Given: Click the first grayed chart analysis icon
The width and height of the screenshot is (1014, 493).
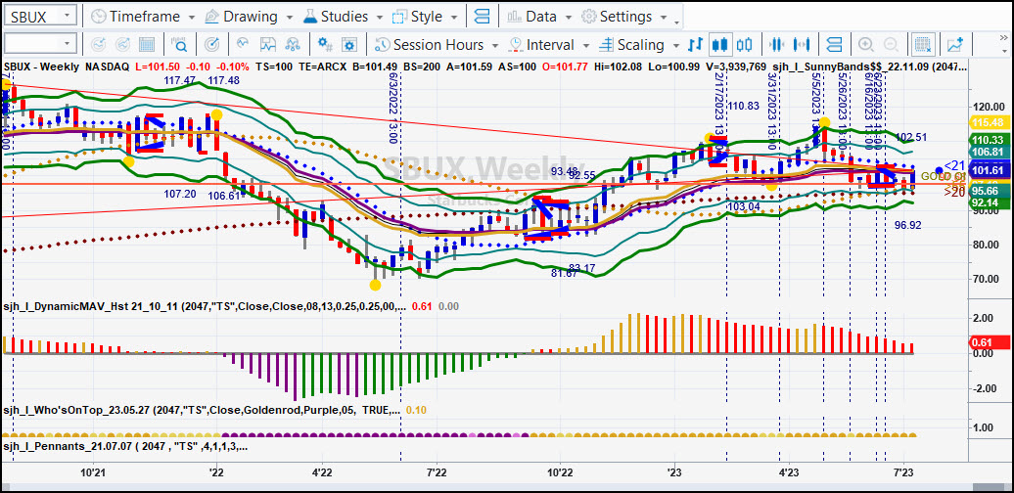Looking at the screenshot, I should (98, 45).
